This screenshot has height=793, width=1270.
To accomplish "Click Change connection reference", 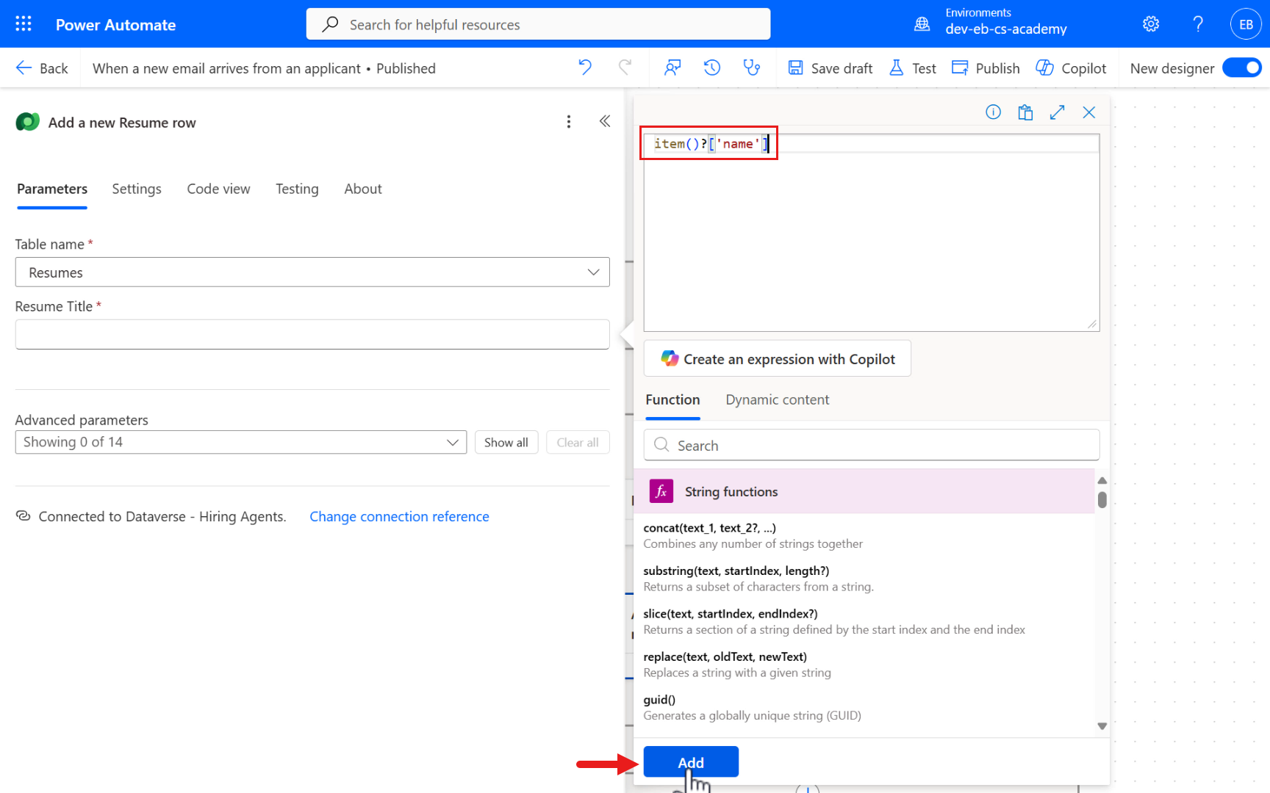I will click(x=399, y=516).
